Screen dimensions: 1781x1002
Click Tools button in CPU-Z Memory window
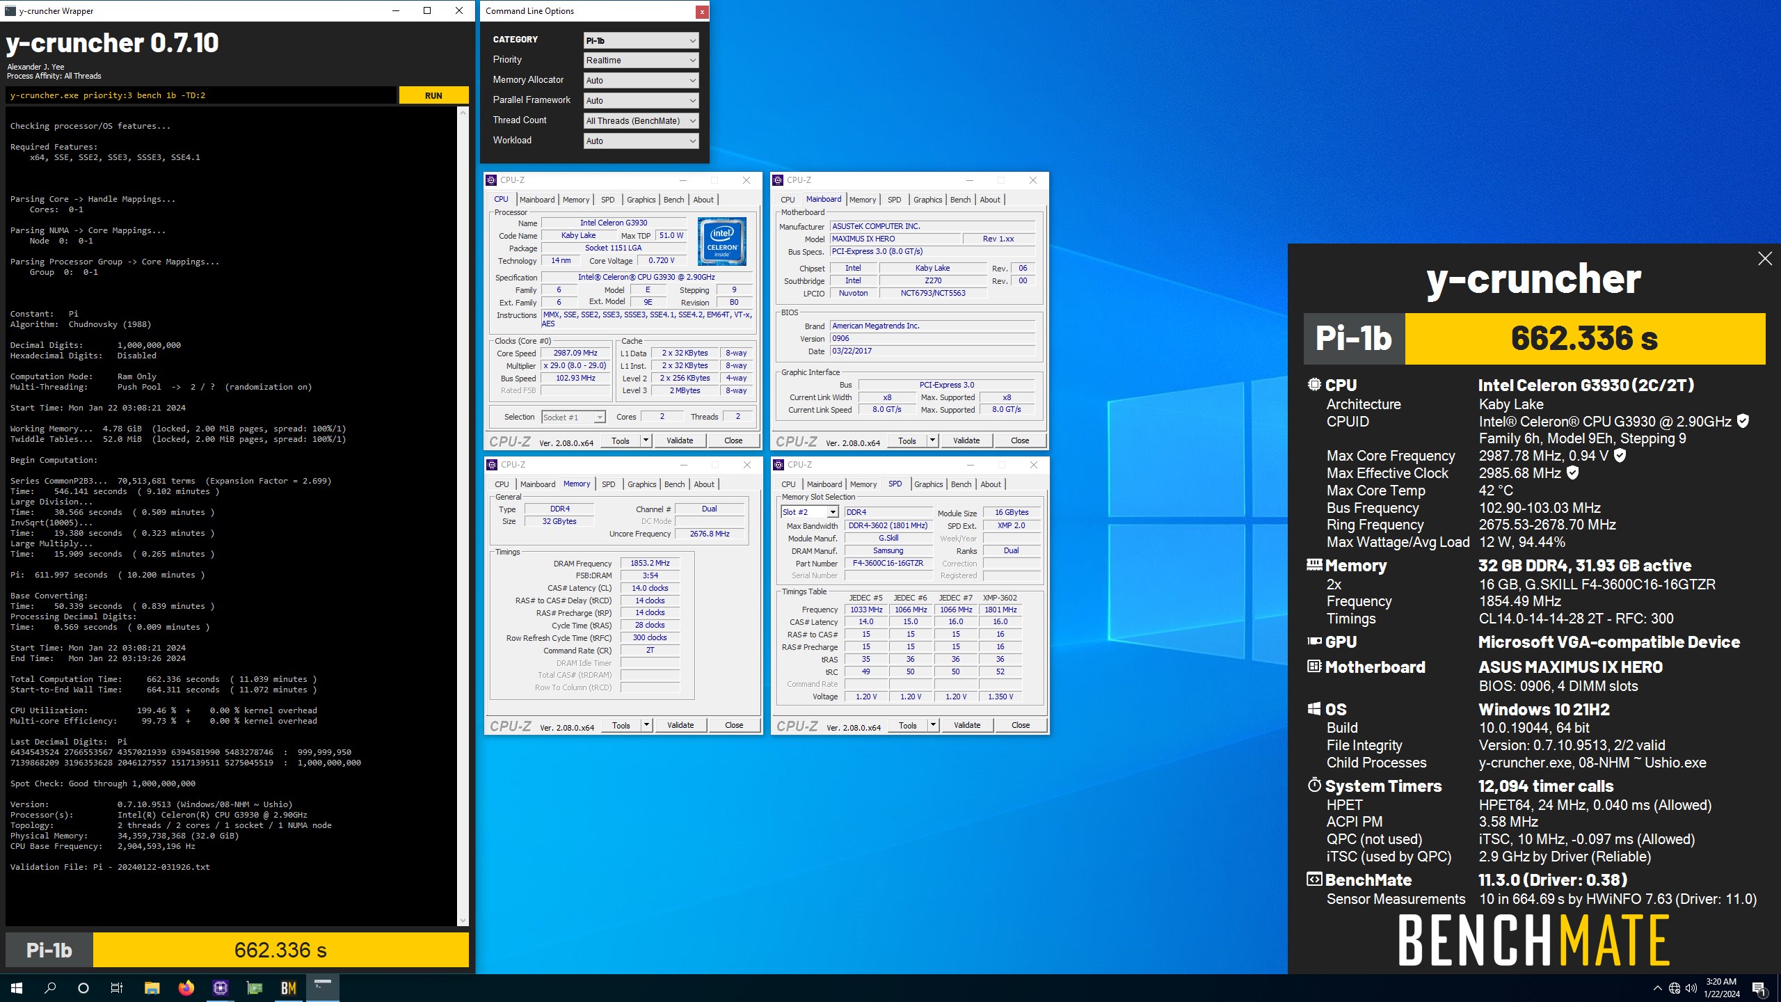click(x=621, y=725)
